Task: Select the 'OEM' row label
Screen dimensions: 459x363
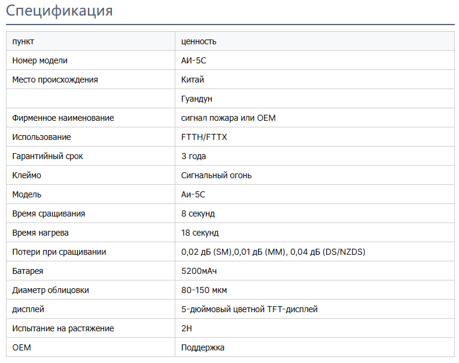Action: pyautogui.click(x=22, y=347)
